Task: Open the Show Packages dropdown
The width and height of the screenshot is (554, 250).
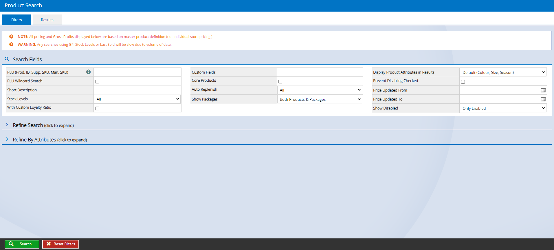Action: coord(320,99)
